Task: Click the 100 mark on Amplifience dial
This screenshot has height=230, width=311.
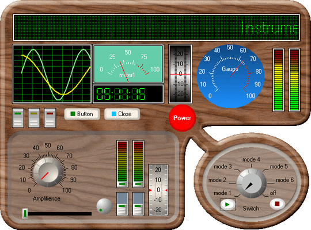Action: click(x=67, y=190)
